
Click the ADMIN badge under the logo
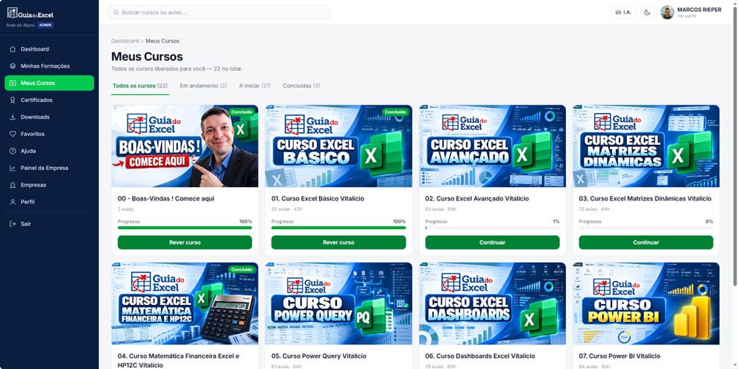[x=45, y=25]
